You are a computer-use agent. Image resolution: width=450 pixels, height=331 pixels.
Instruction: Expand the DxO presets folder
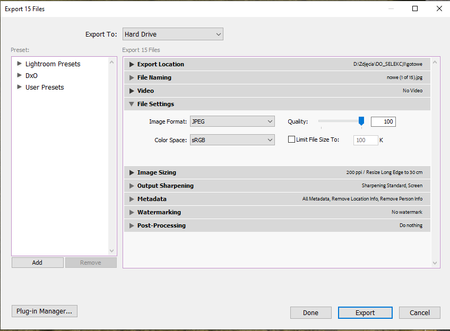coord(20,75)
